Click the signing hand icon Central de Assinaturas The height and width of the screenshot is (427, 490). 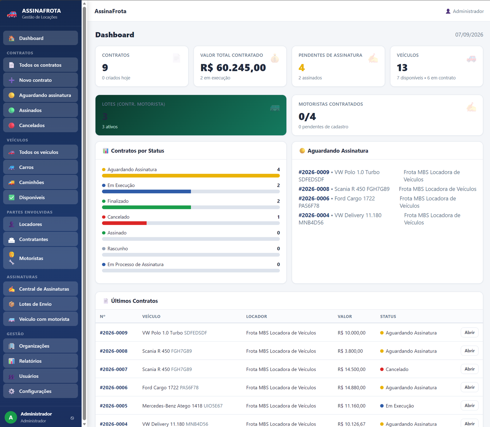point(12,289)
